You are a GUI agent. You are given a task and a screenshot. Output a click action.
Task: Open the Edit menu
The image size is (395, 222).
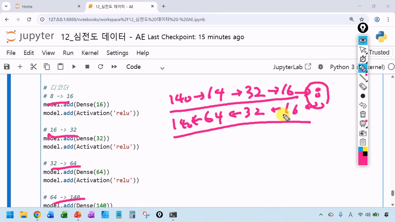[29, 53]
